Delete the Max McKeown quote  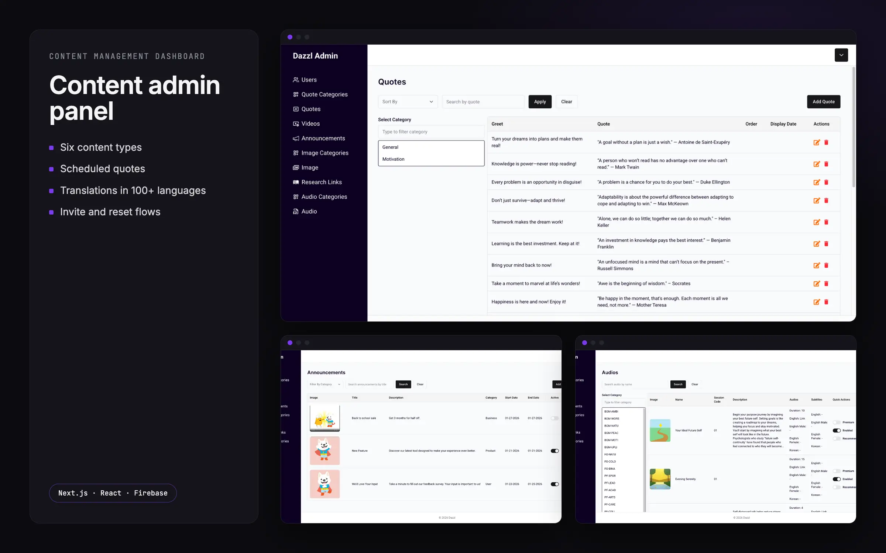tap(826, 201)
